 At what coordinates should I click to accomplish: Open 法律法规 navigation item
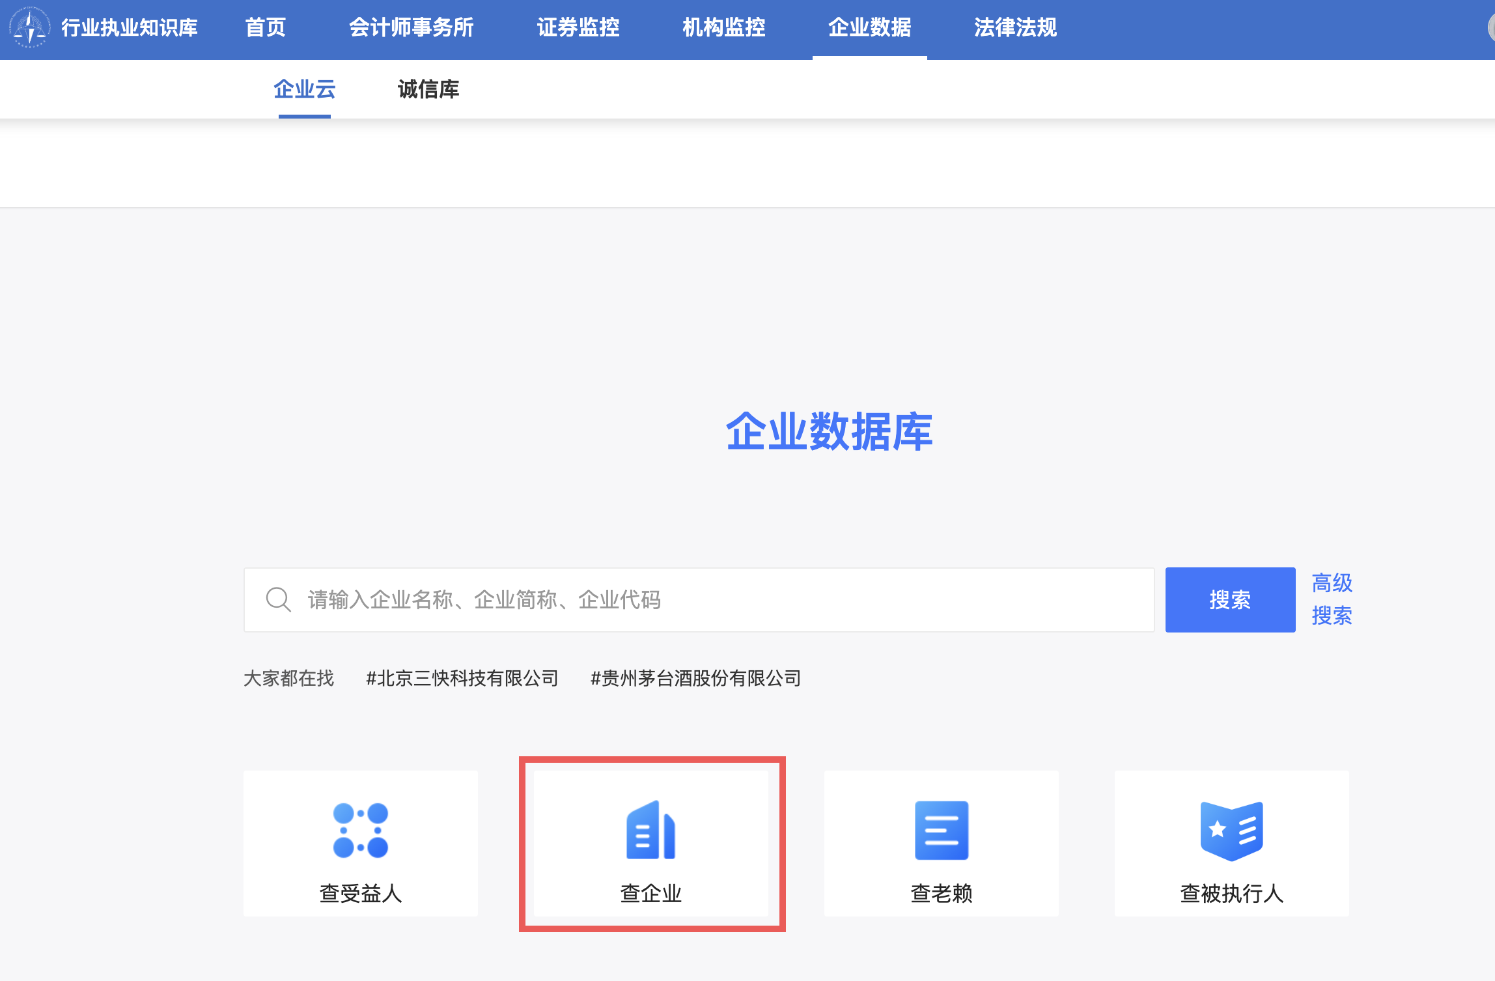[x=1016, y=27]
